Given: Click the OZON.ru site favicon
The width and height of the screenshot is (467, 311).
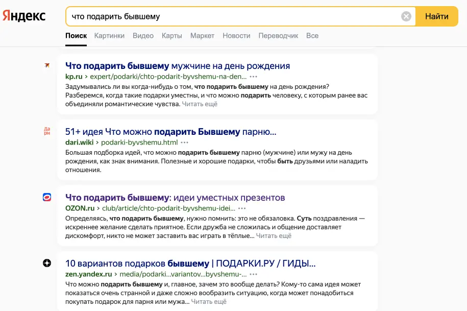Looking at the screenshot, I should click(47, 197).
